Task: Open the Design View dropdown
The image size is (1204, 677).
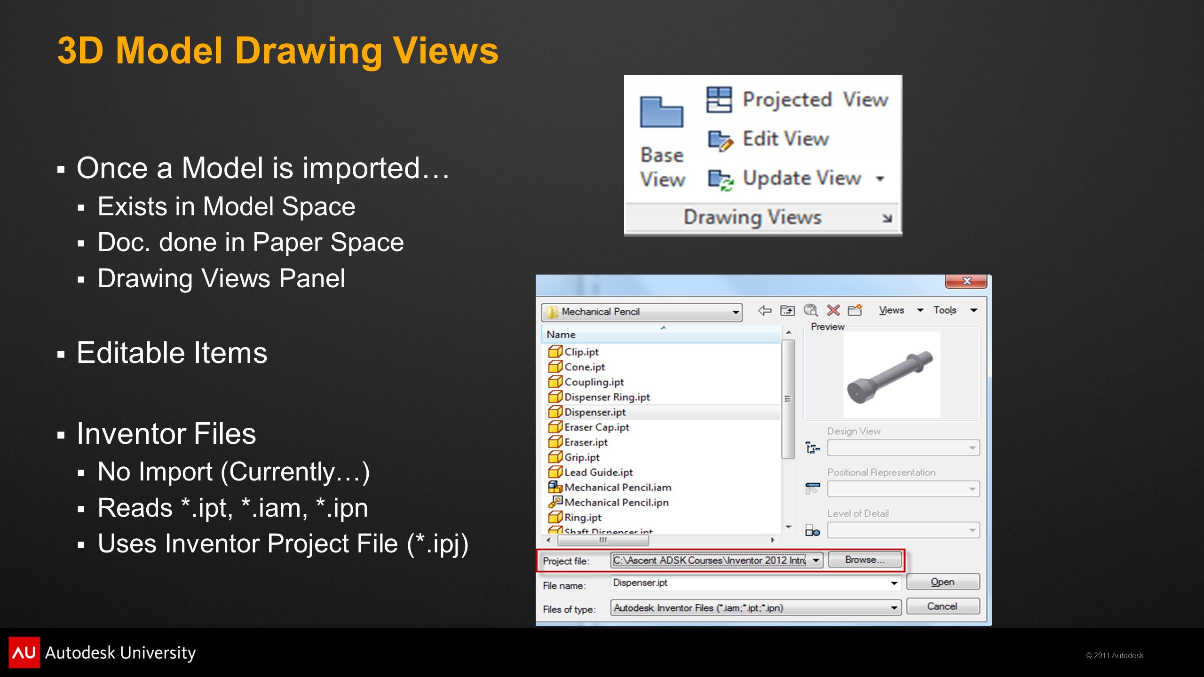Action: [903, 448]
